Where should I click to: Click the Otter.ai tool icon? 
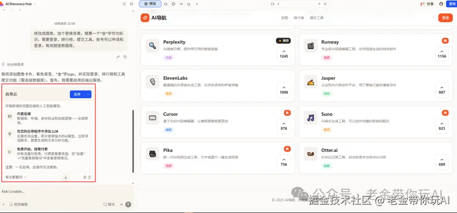coord(311,154)
